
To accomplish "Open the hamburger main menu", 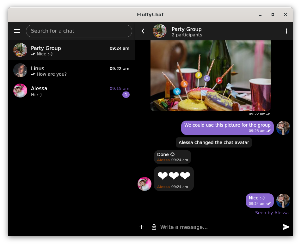I will tap(17, 31).
